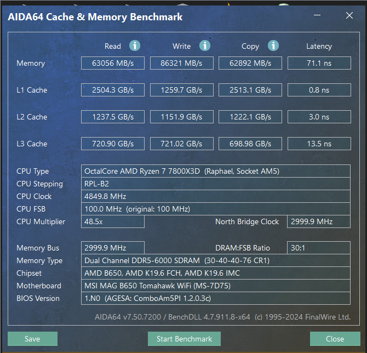This screenshot has width=367, height=353.
Task: Select L1 Cache copy 2513.1 GB/s
Action: coord(250,90)
